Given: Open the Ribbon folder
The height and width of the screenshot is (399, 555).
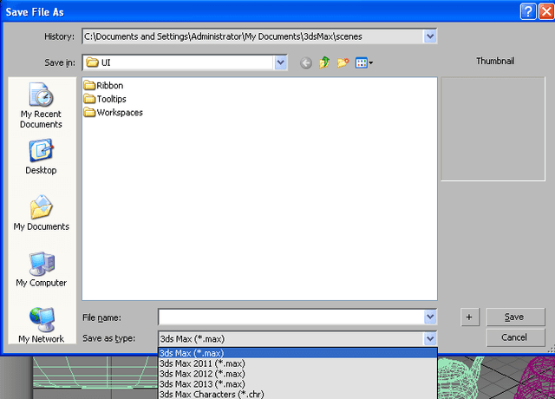Looking at the screenshot, I should point(103,85).
